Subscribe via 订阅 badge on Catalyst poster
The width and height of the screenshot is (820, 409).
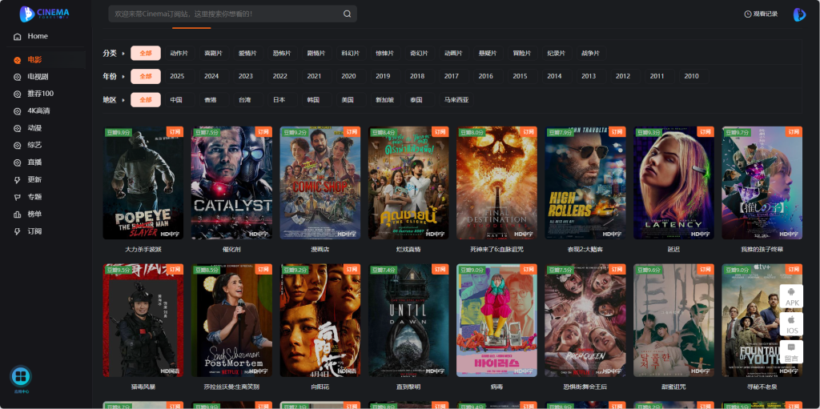click(x=263, y=132)
